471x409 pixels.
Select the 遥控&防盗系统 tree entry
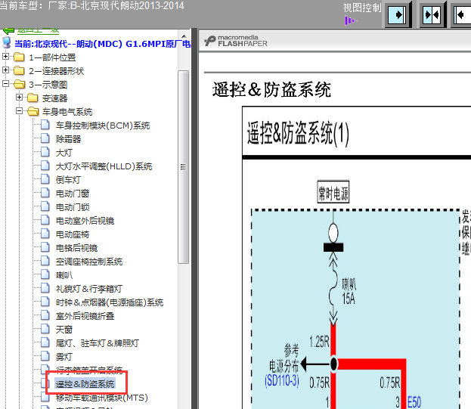(x=85, y=384)
